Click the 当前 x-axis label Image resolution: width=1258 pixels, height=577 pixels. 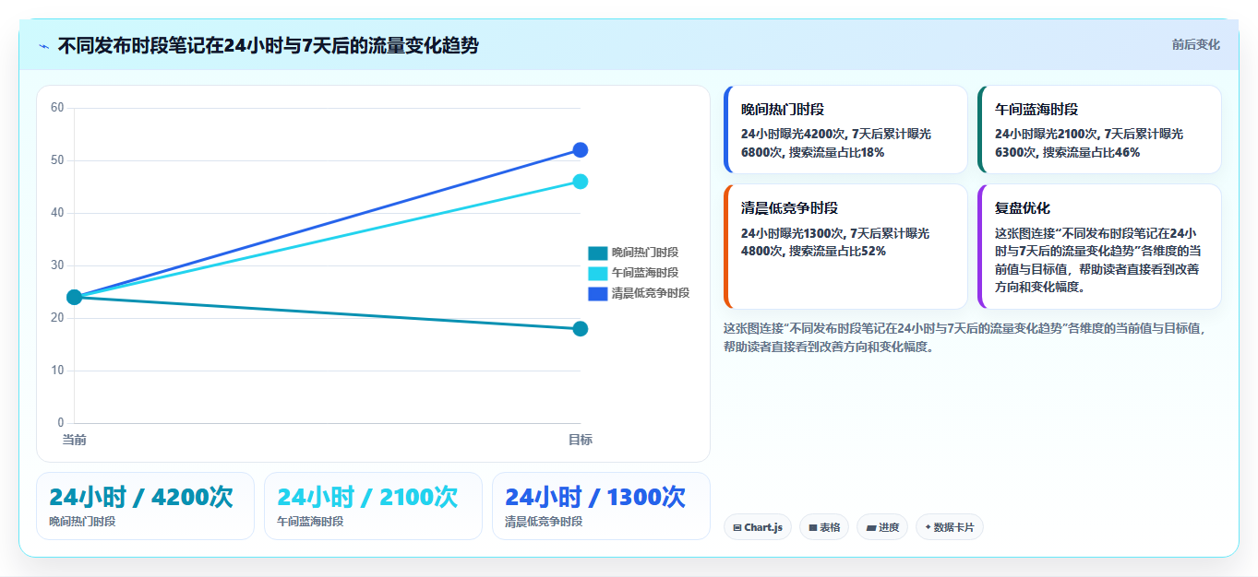(75, 440)
